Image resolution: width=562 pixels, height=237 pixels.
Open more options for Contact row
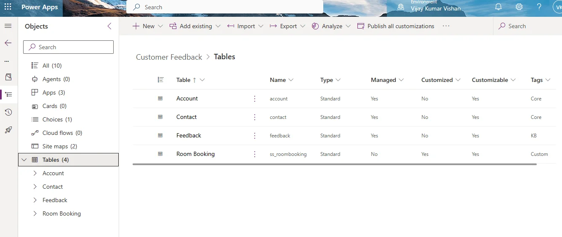[x=255, y=117]
